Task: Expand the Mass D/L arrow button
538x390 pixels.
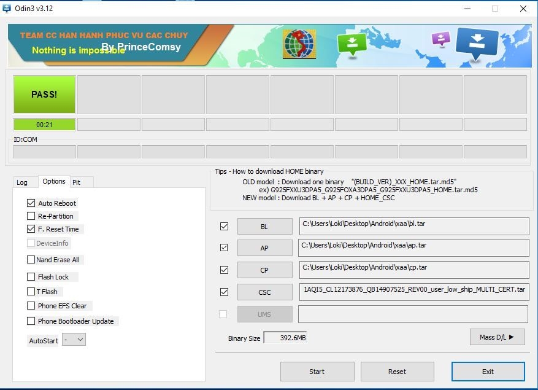Action: (497, 337)
